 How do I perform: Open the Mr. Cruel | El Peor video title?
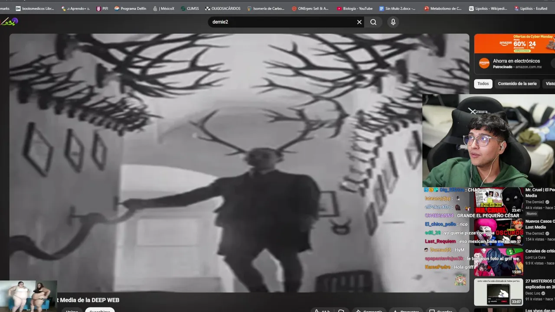click(x=540, y=193)
